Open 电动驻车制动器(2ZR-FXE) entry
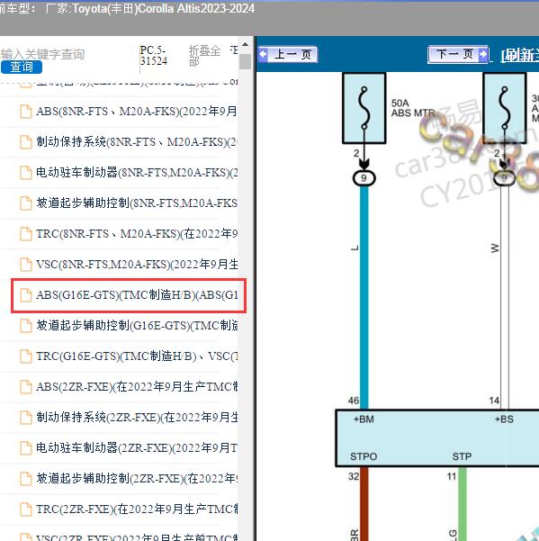The width and height of the screenshot is (539, 541). click(x=137, y=448)
